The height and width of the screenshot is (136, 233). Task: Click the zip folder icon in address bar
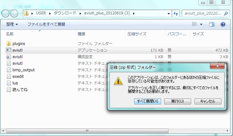click(26, 13)
